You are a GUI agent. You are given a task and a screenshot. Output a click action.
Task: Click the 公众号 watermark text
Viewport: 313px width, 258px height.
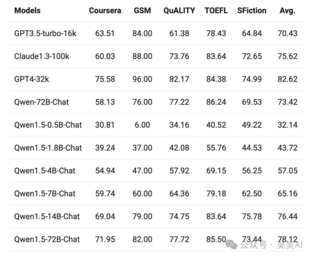pyautogui.click(x=253, y=245)
